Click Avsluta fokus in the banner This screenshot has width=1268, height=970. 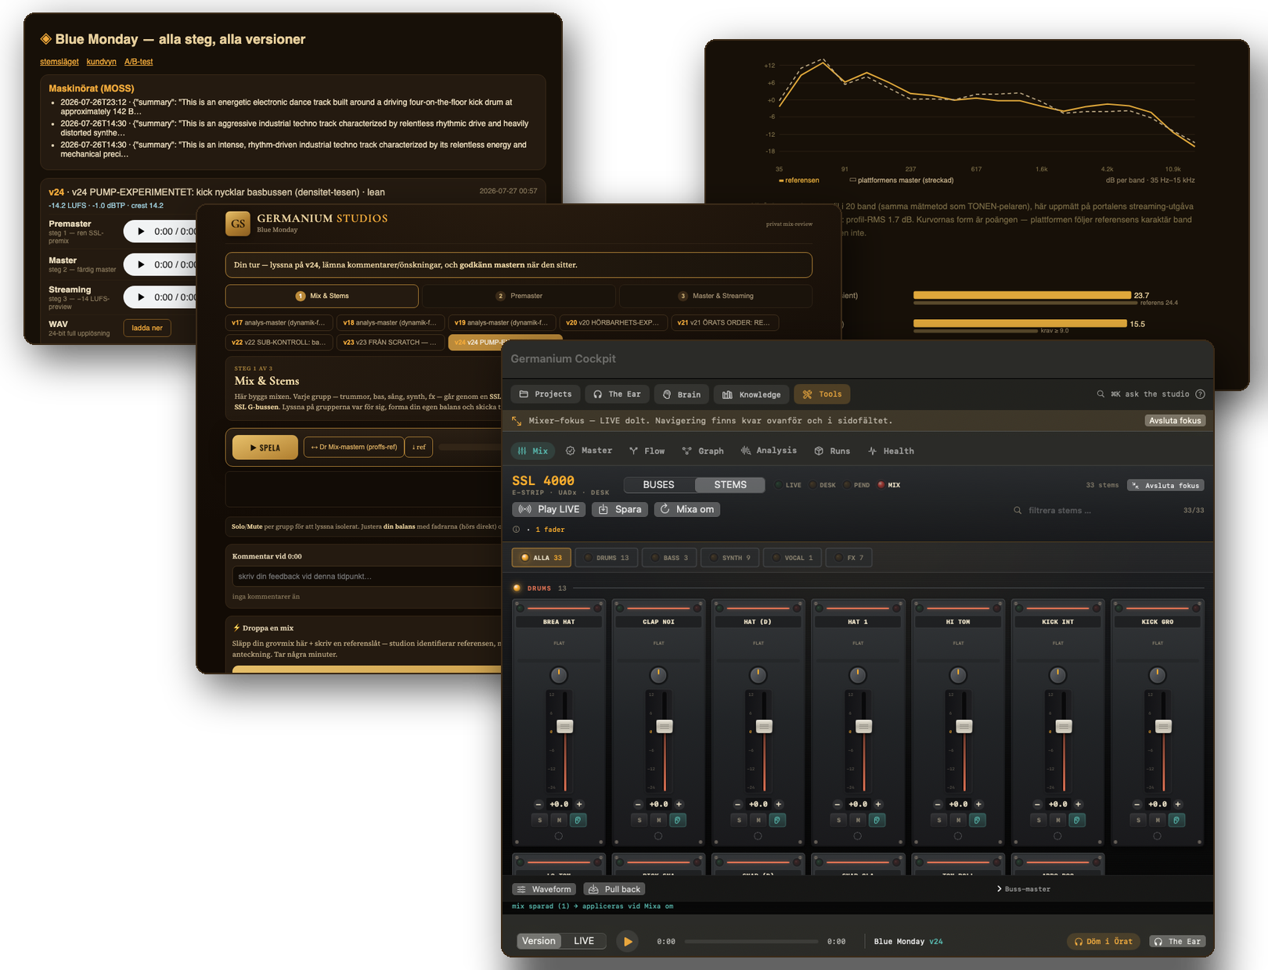1175,421
